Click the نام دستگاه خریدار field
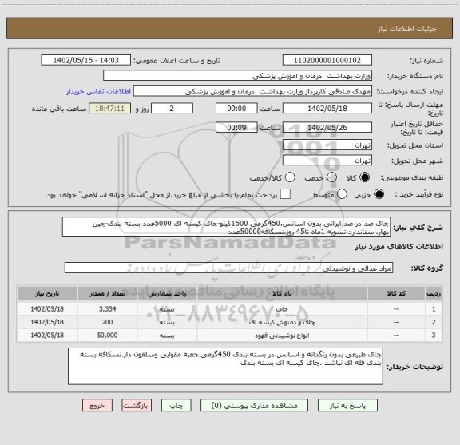Viewport: 460px width, 445px height. point(238,76)
